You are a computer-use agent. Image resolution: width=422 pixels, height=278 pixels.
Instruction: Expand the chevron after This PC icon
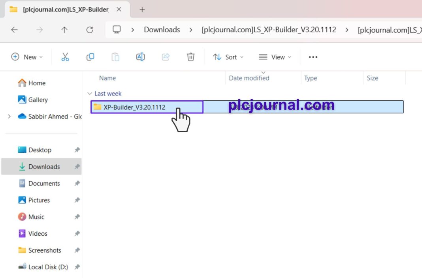(x=132, y=30)
